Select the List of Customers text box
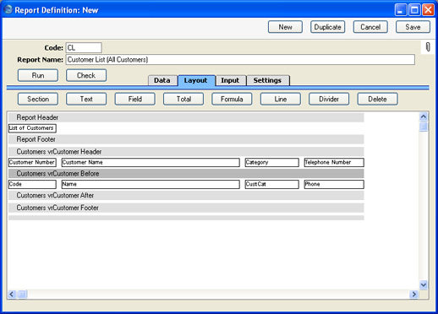438x314 pixels. (32, 128)
